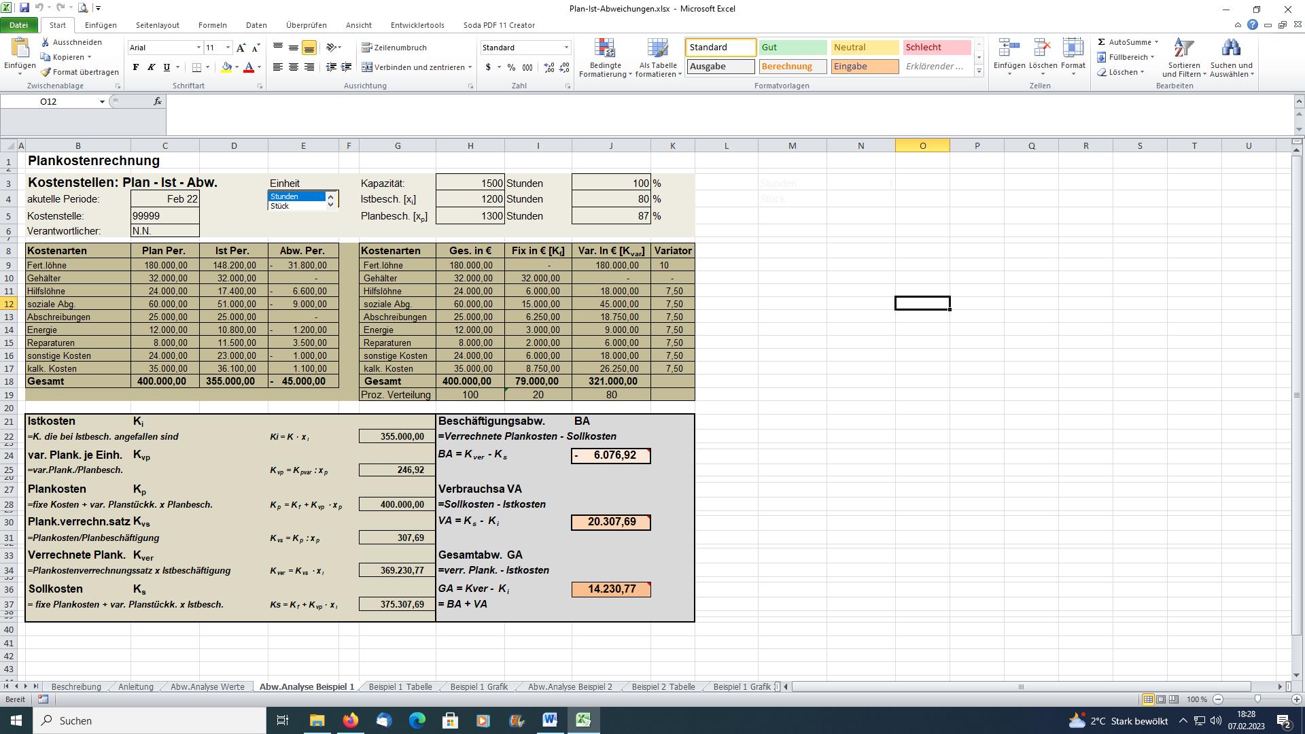
Task: Click Suchen und Auswählen binoculars
Action: pos(1231,49)
